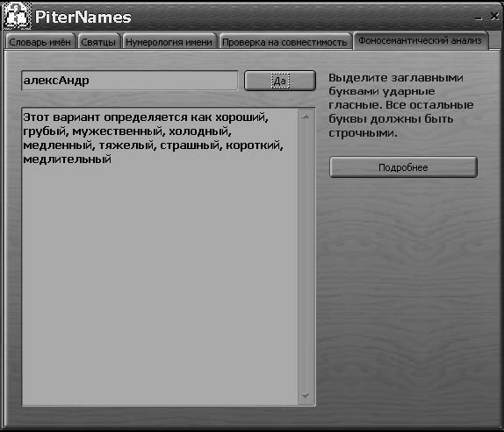Click empty space below the results text
Image resolution: width=504 pixels, height=432 pixels.
(x=160, y=282)
